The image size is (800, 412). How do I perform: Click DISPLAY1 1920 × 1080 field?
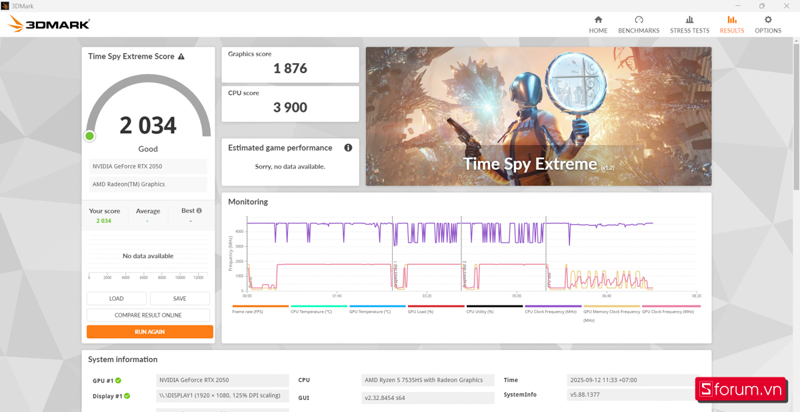coord(223,395)
